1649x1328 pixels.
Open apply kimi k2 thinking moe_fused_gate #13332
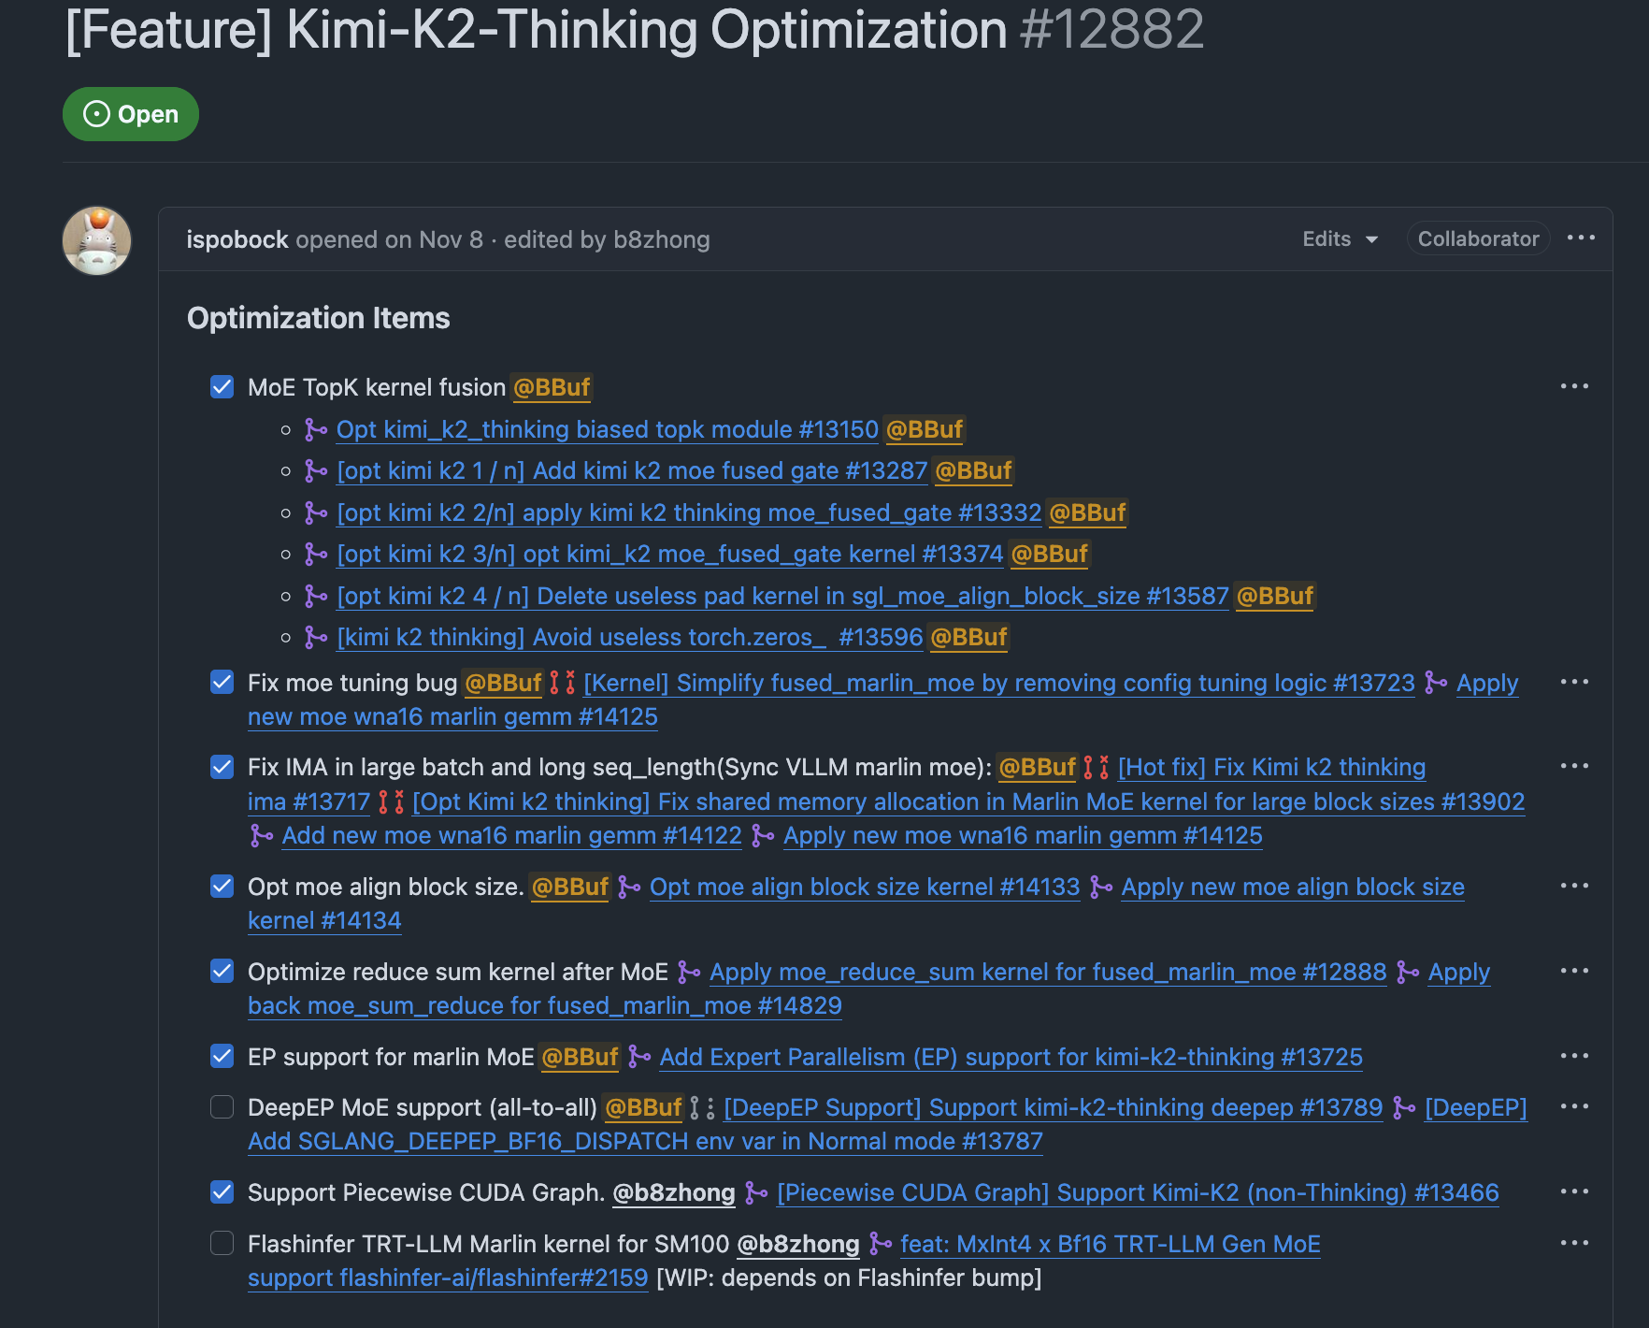point(689,512)
